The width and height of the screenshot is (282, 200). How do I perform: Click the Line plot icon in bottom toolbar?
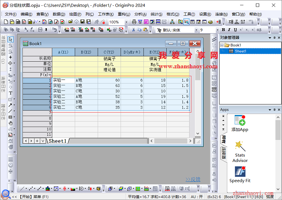point(22,188)
